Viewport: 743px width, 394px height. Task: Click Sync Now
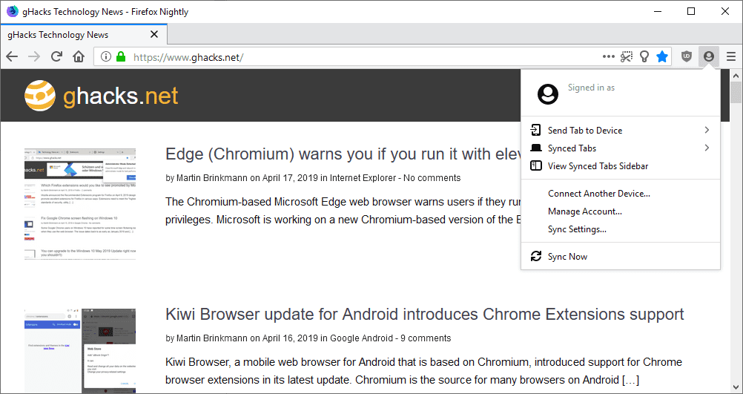pos(567,257)
